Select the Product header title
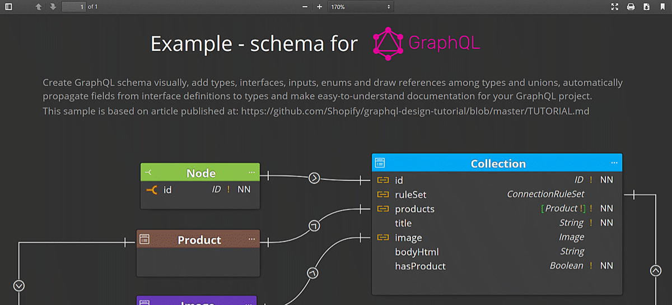 (199, 240)
